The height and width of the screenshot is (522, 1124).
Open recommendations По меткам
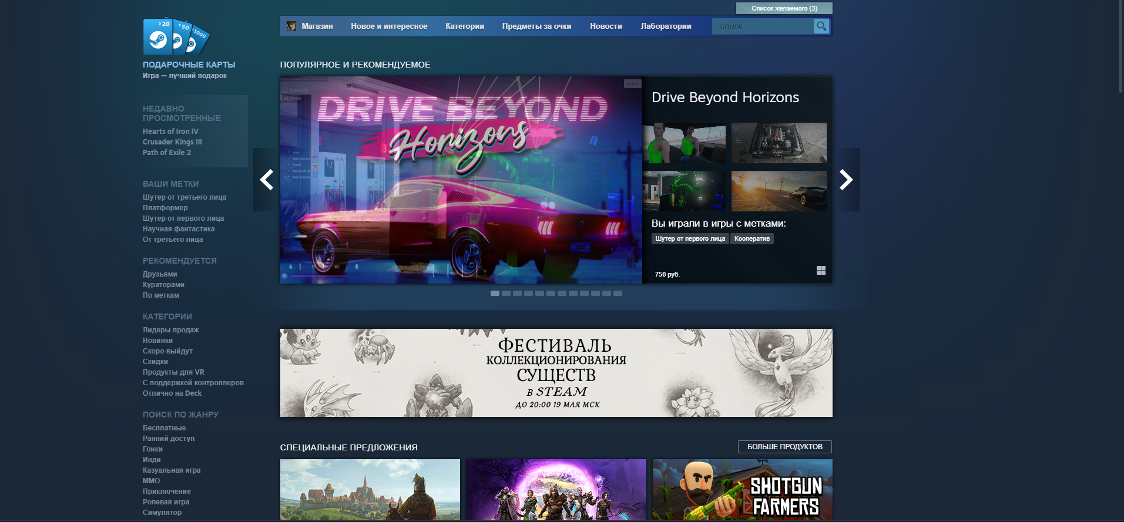(161, 295)
